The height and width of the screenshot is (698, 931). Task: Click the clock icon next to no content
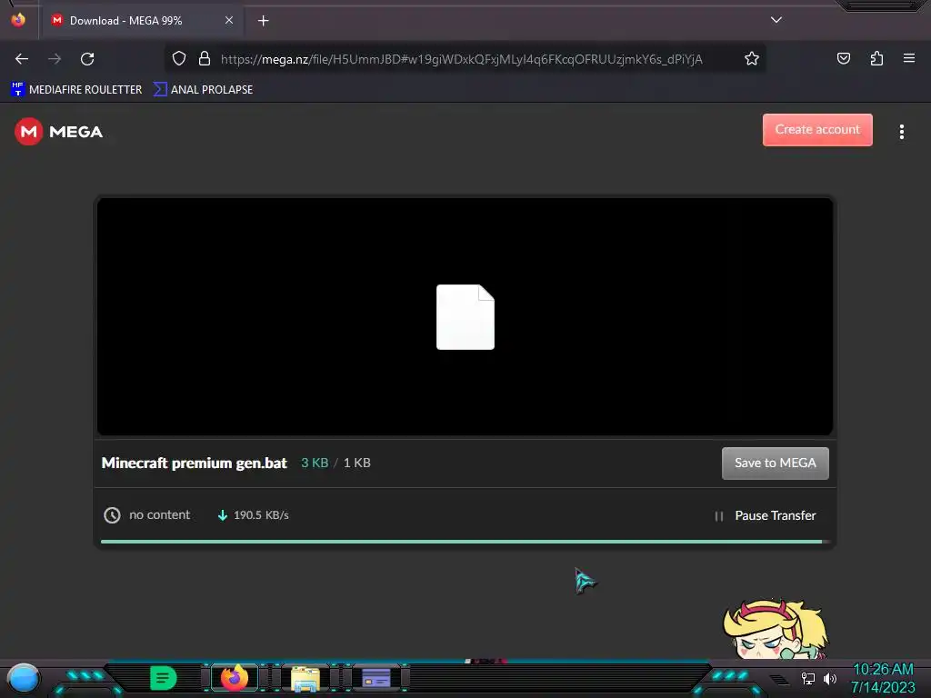pyautogui.click(x=112, y=515)
